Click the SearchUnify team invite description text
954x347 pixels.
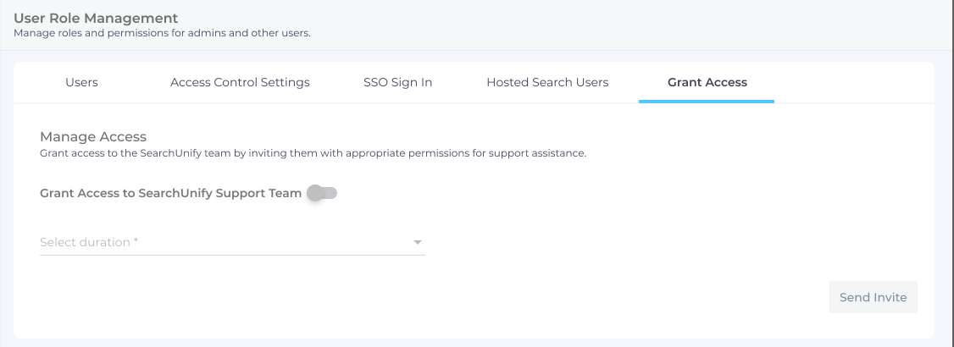[313, 153]
